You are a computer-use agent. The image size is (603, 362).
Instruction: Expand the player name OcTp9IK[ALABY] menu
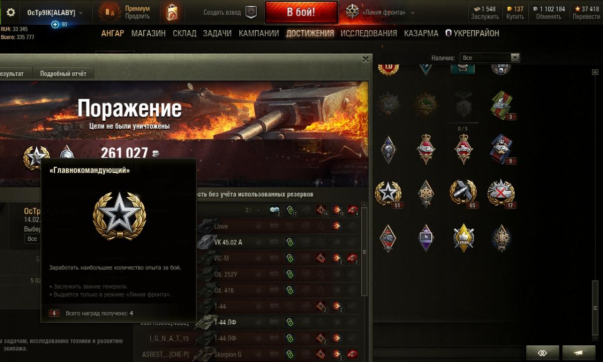[x=55, y=13]
